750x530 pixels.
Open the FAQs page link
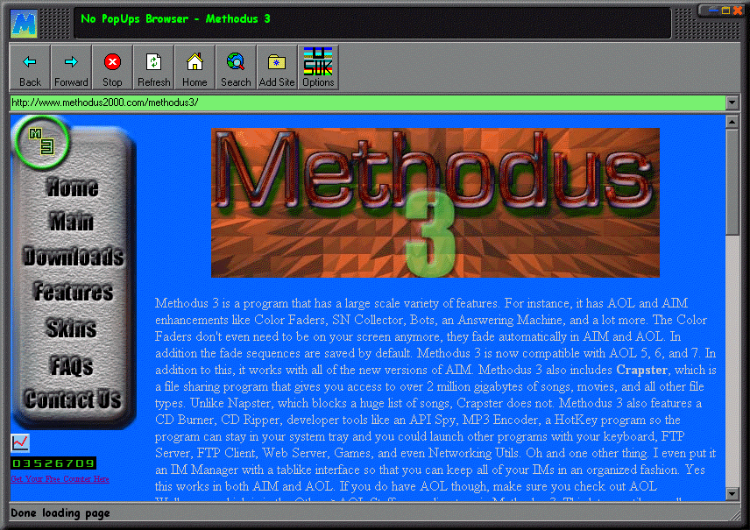pos(72,364)
